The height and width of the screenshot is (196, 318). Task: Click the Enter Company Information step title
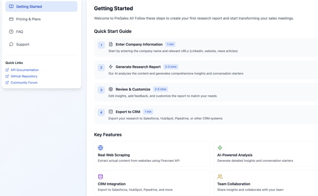[x=139, y=44]
